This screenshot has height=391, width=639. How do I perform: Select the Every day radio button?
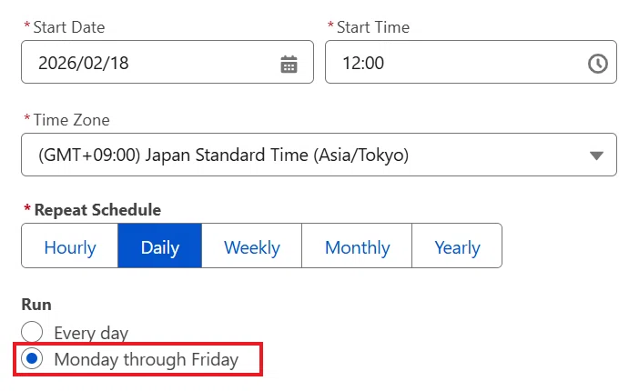[x=32, y=332]
